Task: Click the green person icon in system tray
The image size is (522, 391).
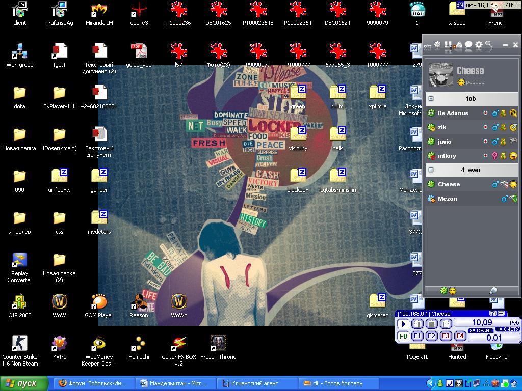Action: coord(440,383)
